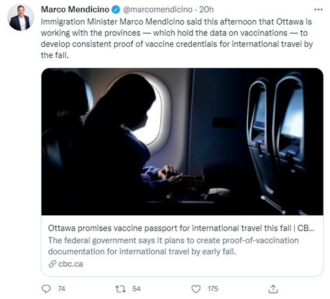Retweet using the retweet arrows icon
Screen dimensions: 330x299
point(120,289)
